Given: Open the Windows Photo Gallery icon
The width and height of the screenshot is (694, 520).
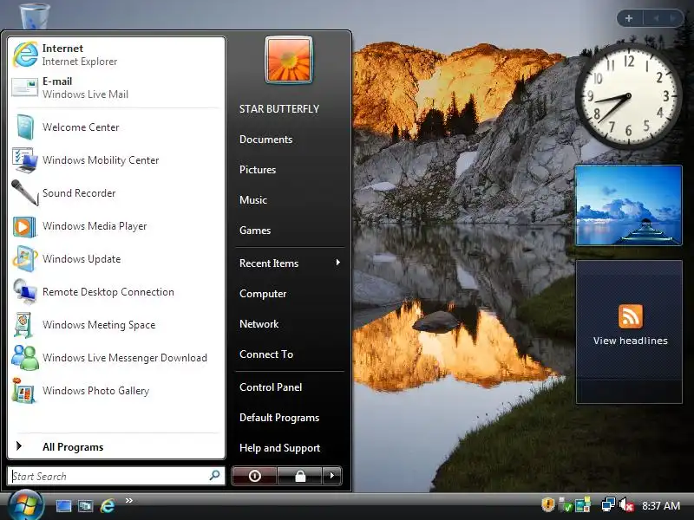Looking at the screenshot, I should pos(24,391).
